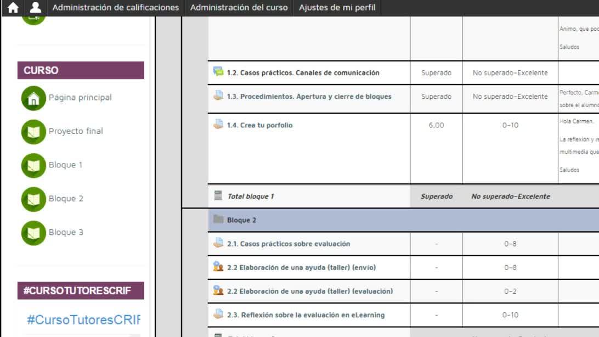Open the Proyecto final link

[76, 131]
